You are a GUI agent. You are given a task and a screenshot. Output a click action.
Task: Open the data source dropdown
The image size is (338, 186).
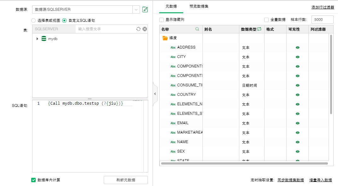pos(136,9)
